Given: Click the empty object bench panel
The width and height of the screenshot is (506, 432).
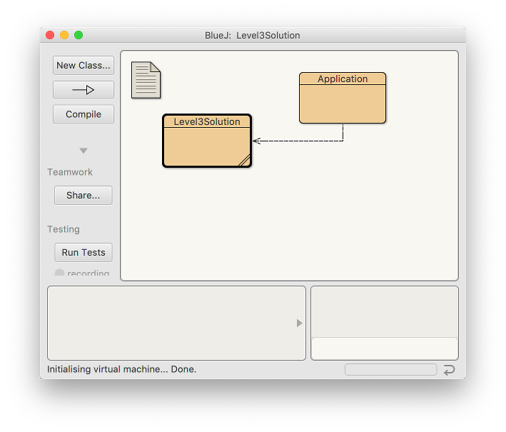Looking at the screenshot, I should click(171, 323).
